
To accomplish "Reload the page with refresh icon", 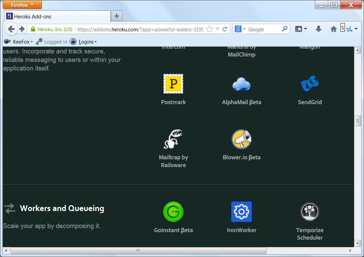I will point(225,29).
